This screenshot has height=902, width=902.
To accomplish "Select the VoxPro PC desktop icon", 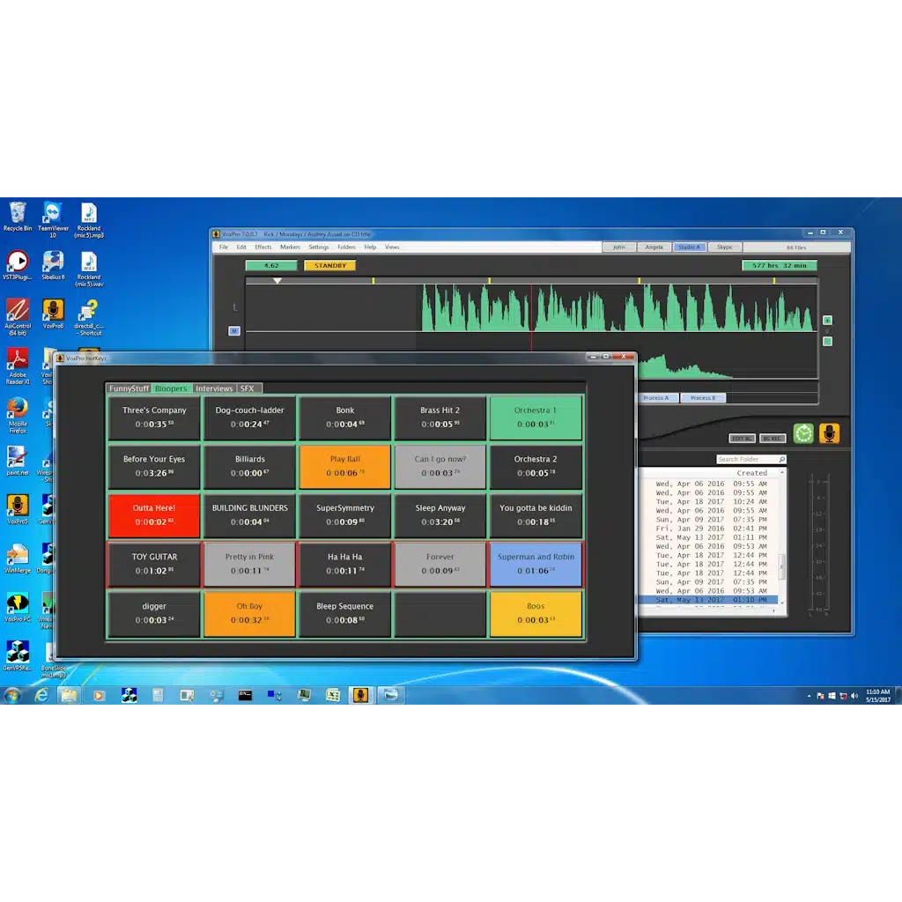I will pyautogui.click(x=18, y=607).
